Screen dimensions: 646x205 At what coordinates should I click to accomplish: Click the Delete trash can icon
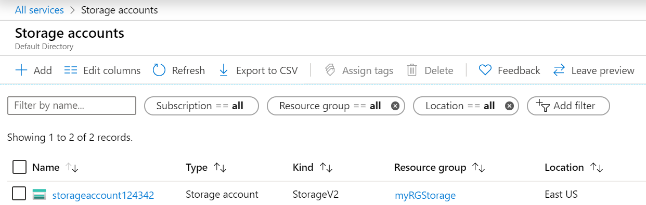412,70
